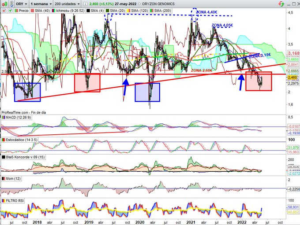This screenshot has height=225, width=300.
Task: Click the ORYZON GENOMICS title text
Action: 158,4
